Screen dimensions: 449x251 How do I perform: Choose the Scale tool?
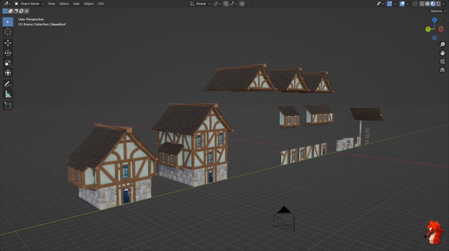tap(8, 63)
